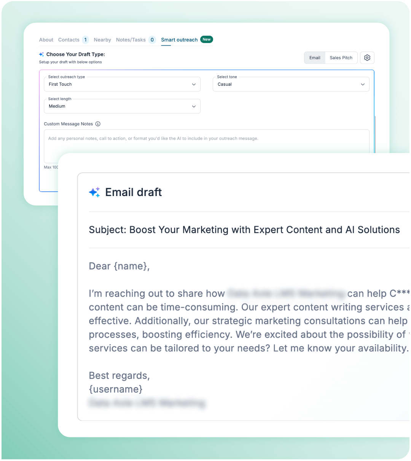Click the sparkle icon next to Email draft
The height and width of the screenshot is (461, 411).
tap(94, 192)
